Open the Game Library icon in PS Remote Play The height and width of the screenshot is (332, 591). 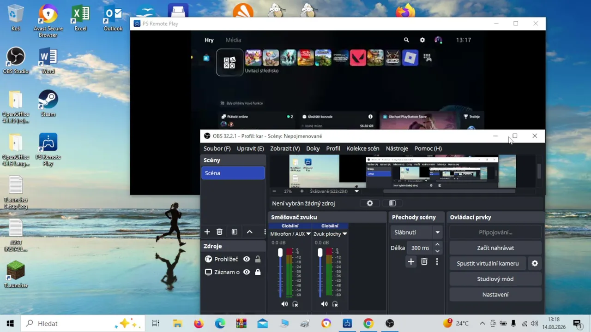[x=428, y=58]
